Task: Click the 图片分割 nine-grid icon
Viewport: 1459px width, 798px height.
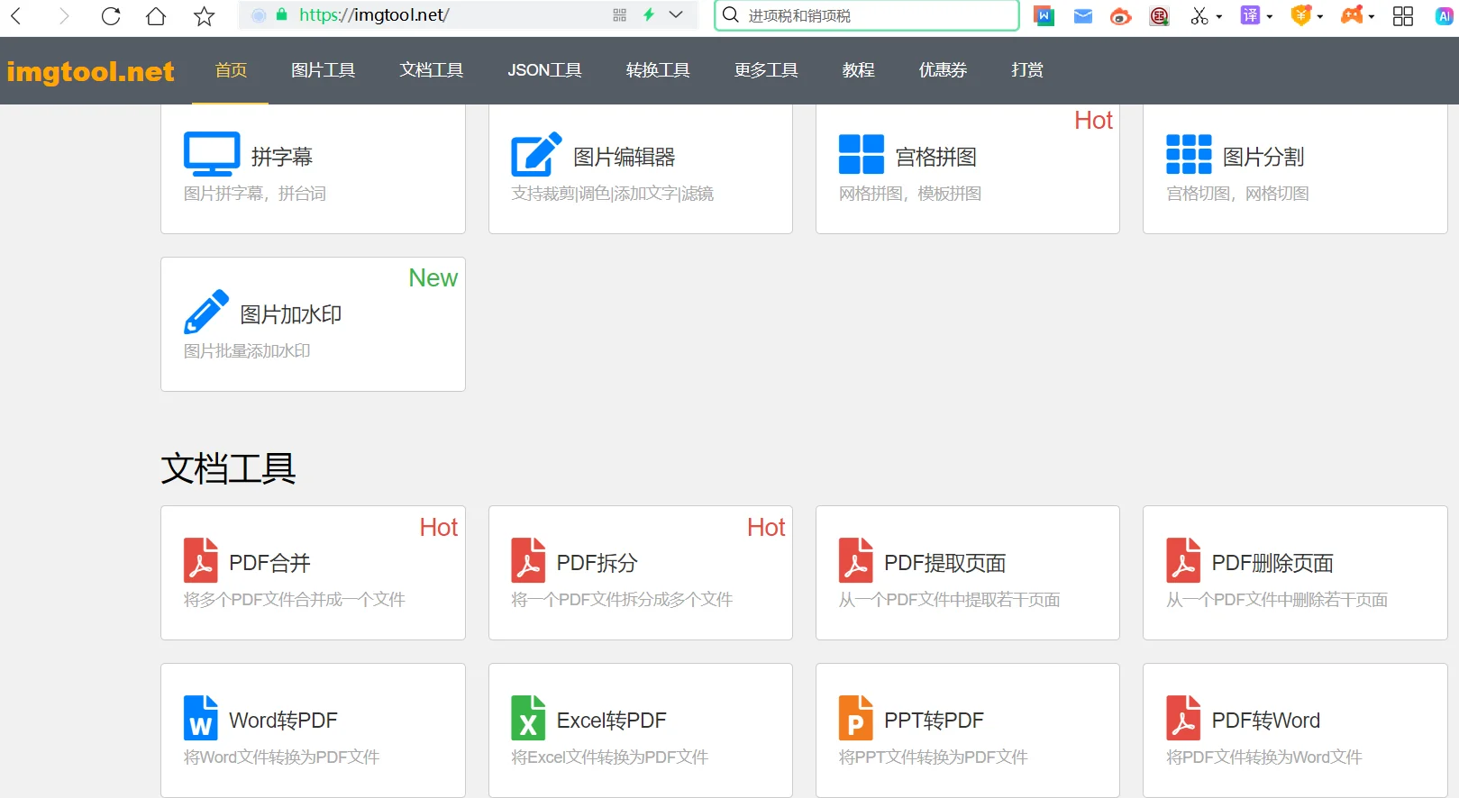Action: [x=1189, y=154]
